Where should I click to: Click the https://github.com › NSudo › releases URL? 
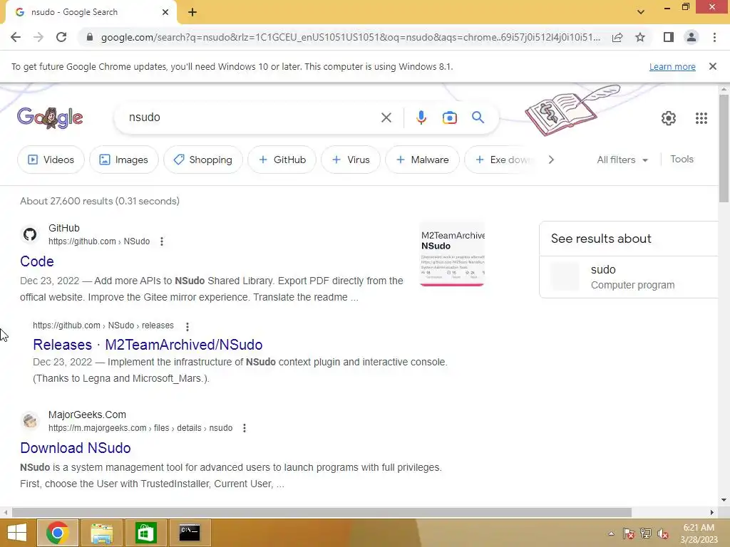(x=103, y=325)
